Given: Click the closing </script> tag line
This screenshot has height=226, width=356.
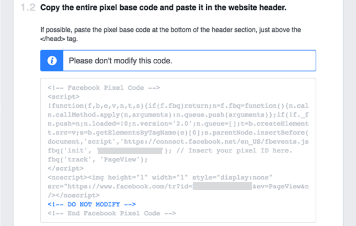Looking at the screenshot, I should tap(66, 168).
